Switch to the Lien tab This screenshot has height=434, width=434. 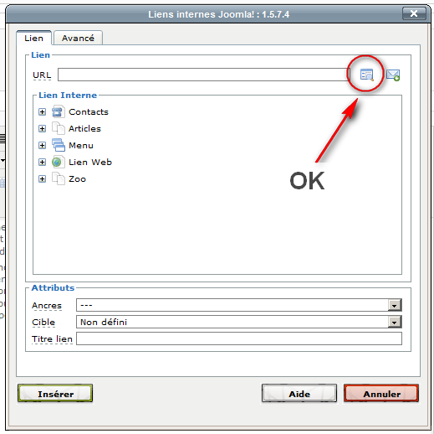[x=33, y=38]
